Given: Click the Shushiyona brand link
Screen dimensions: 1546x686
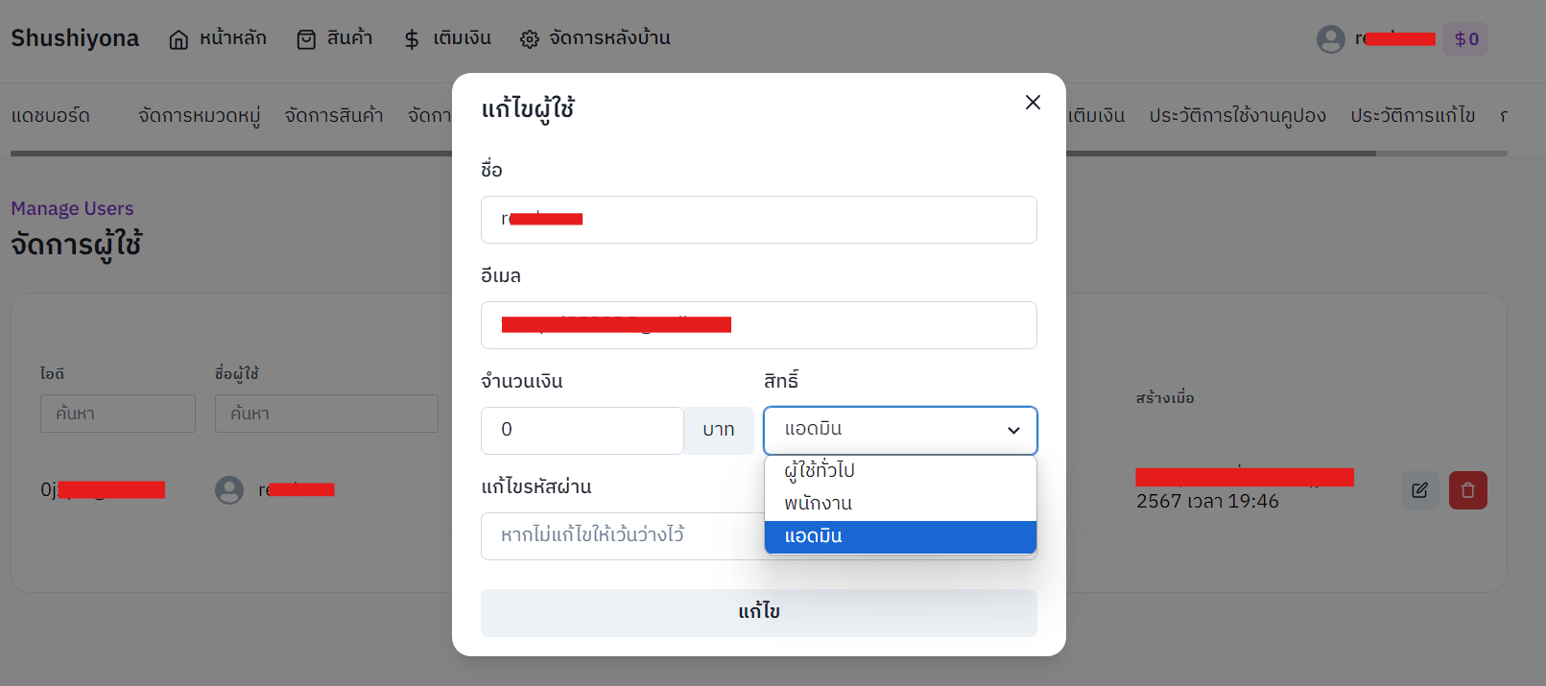Looking at the screenshot, I should (75, 38).
